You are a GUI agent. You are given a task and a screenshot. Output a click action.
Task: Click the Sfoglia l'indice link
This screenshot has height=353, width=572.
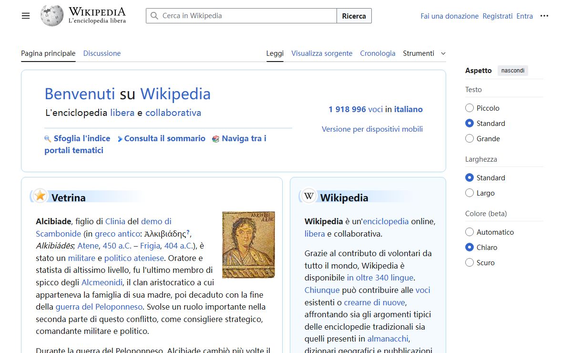(x=82, y=139)
